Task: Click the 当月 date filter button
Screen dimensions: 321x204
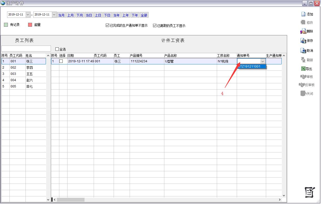Action: pyautogui.click(x=61, y=15)
